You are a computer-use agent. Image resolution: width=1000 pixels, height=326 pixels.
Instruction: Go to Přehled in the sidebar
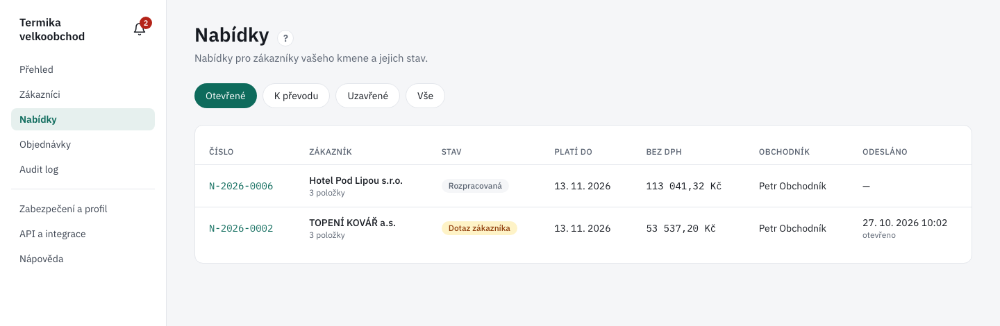[x=83, y=69]
